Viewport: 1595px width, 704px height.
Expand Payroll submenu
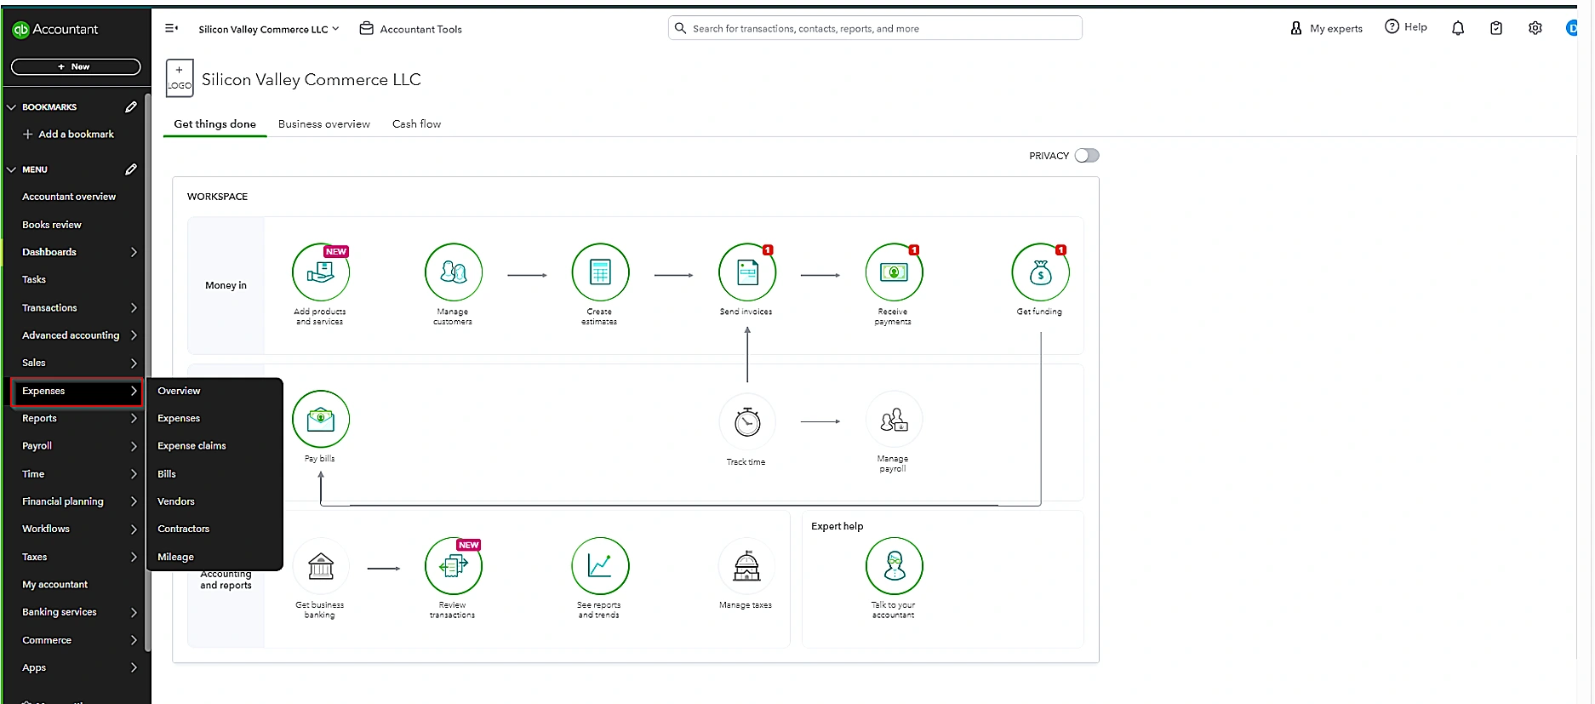tap(134, 446)
